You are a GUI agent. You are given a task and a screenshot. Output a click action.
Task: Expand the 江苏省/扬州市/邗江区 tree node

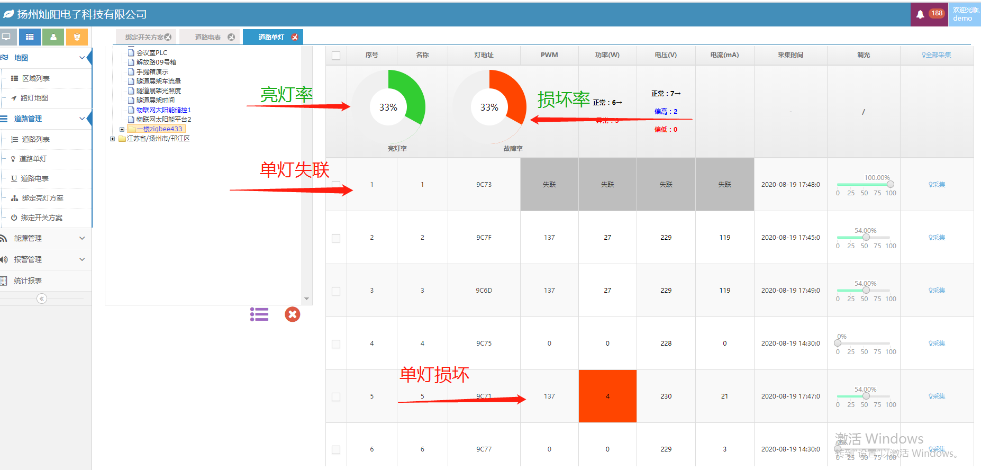(x=112, y=139)
